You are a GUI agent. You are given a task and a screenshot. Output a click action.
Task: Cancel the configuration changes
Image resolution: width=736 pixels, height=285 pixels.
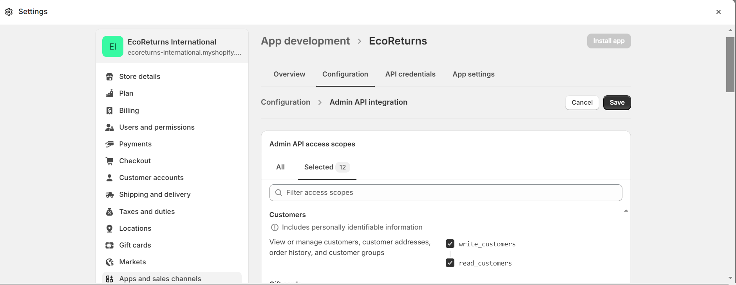pos(582,103)
